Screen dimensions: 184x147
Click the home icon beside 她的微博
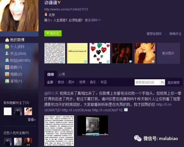click(x=7, y=40)
